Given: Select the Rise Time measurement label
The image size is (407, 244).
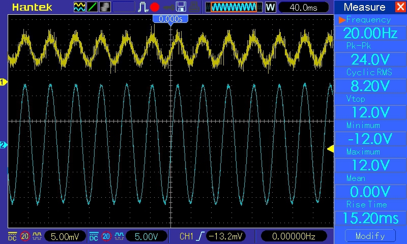Looking at the screenshot, I should (x=366, y=204).
